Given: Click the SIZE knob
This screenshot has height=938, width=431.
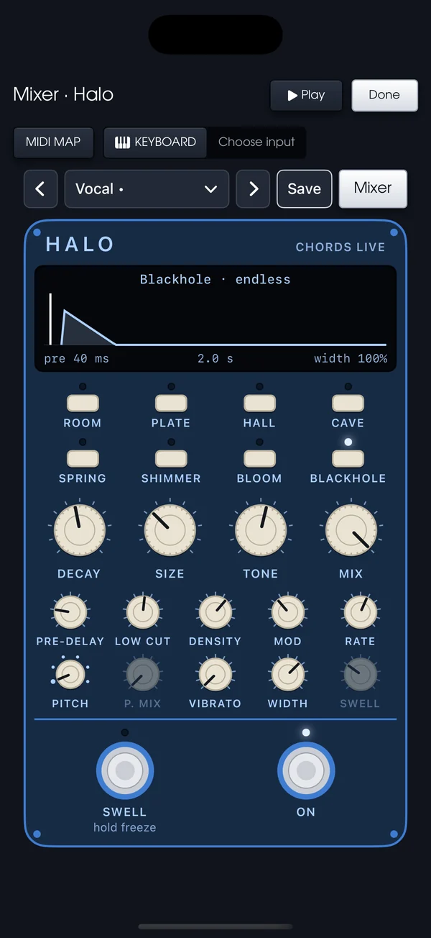Looking at the screenshot, I should 170,530.
